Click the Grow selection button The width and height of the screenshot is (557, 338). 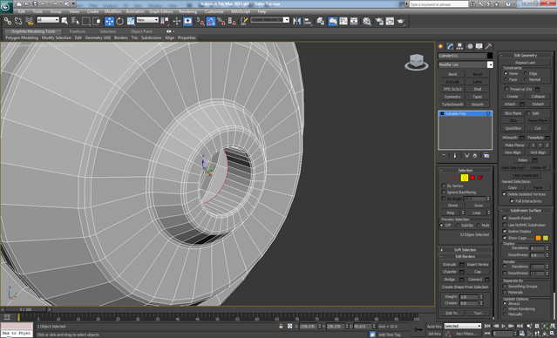tap(479, 206)
